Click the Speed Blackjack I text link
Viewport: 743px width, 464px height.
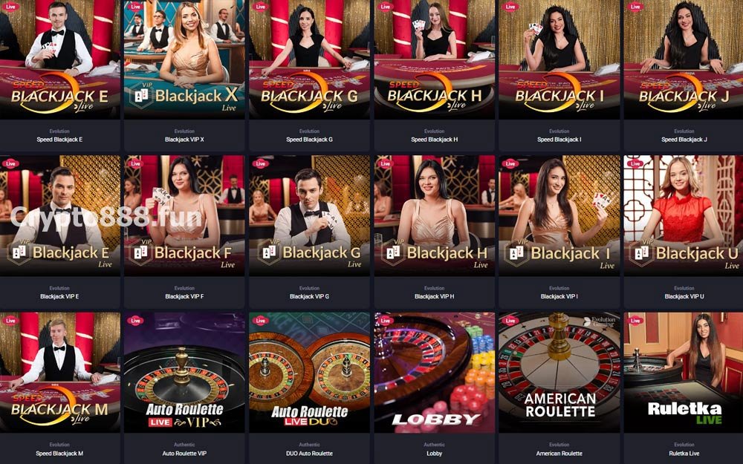[x=559, y=140]
